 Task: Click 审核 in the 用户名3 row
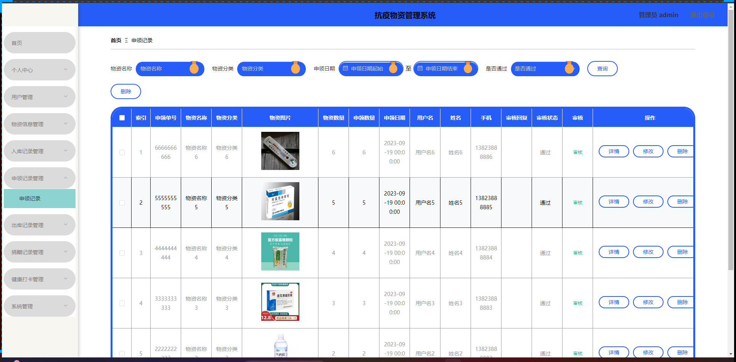[x=578, y=303]
